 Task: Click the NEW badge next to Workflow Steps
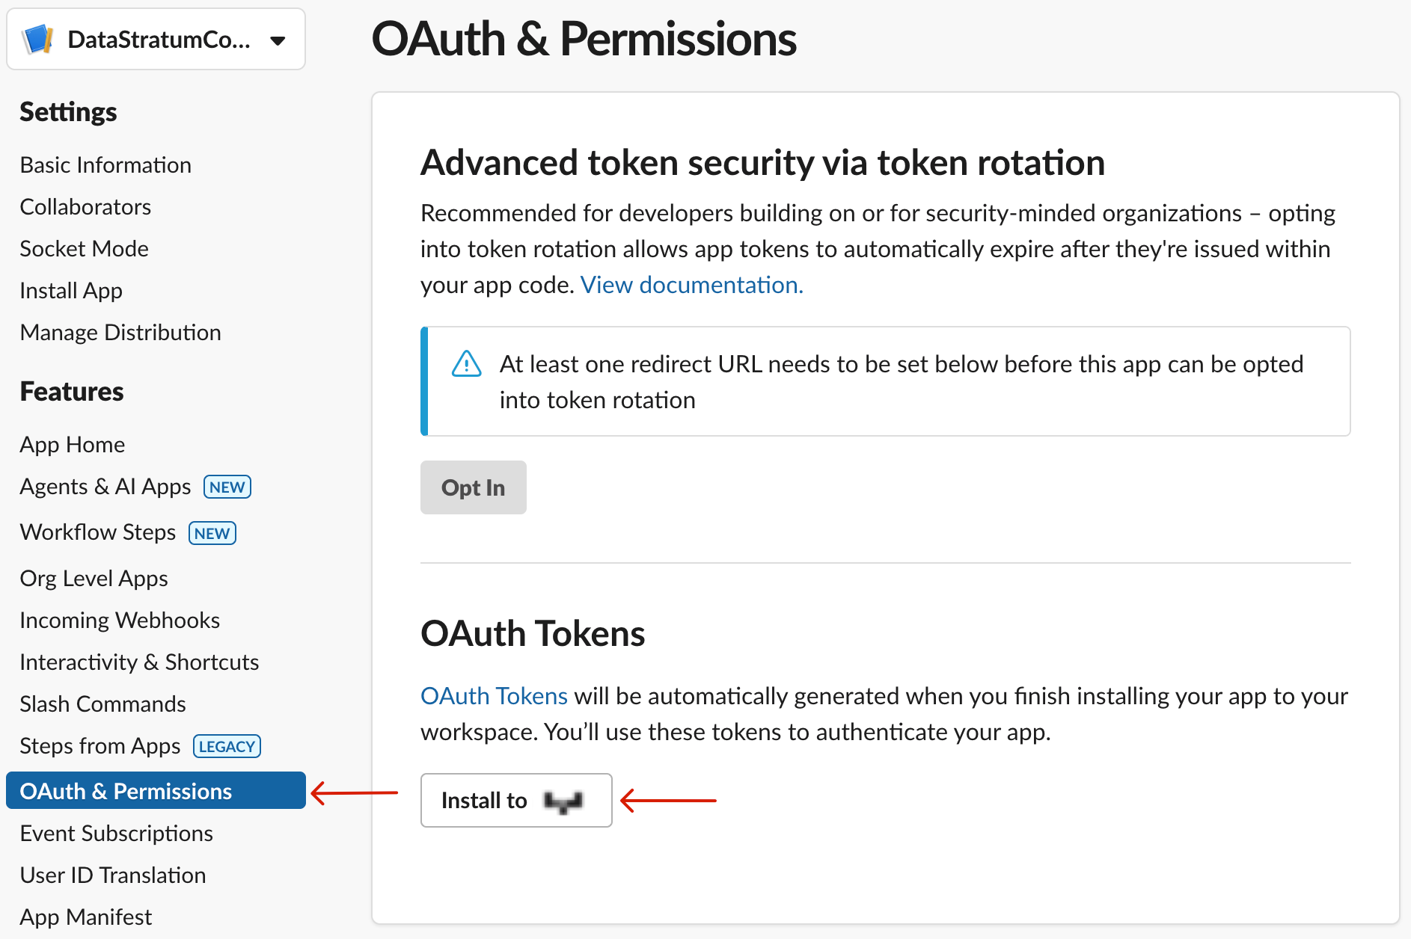point(212,533)
